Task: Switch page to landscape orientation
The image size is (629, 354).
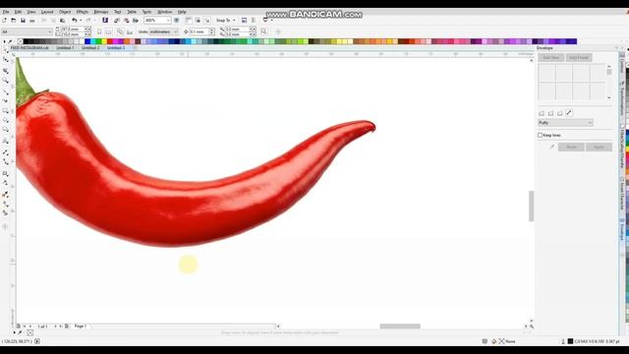Action: click(x=108, y=31)
